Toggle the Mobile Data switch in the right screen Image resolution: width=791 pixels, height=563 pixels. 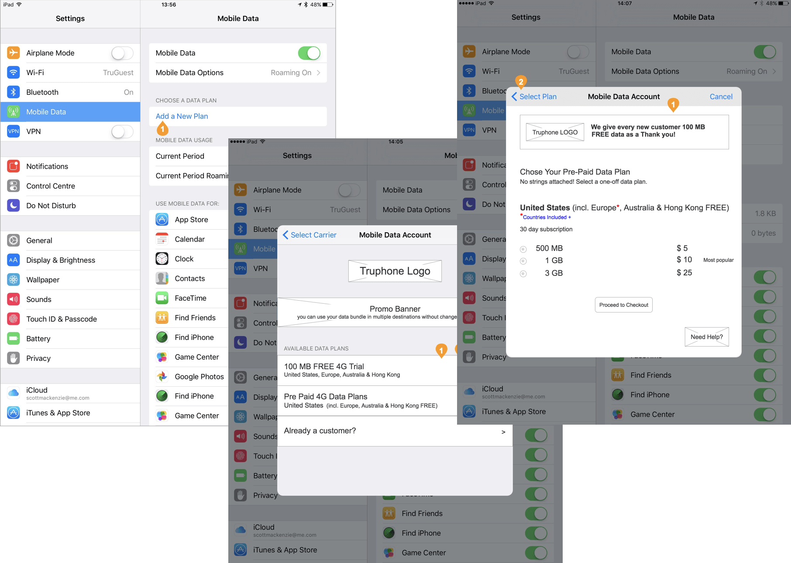coord(765,52)
